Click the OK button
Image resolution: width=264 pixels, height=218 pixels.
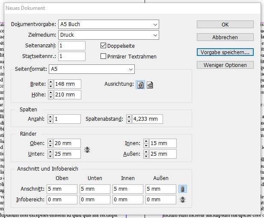pos(225,25)
